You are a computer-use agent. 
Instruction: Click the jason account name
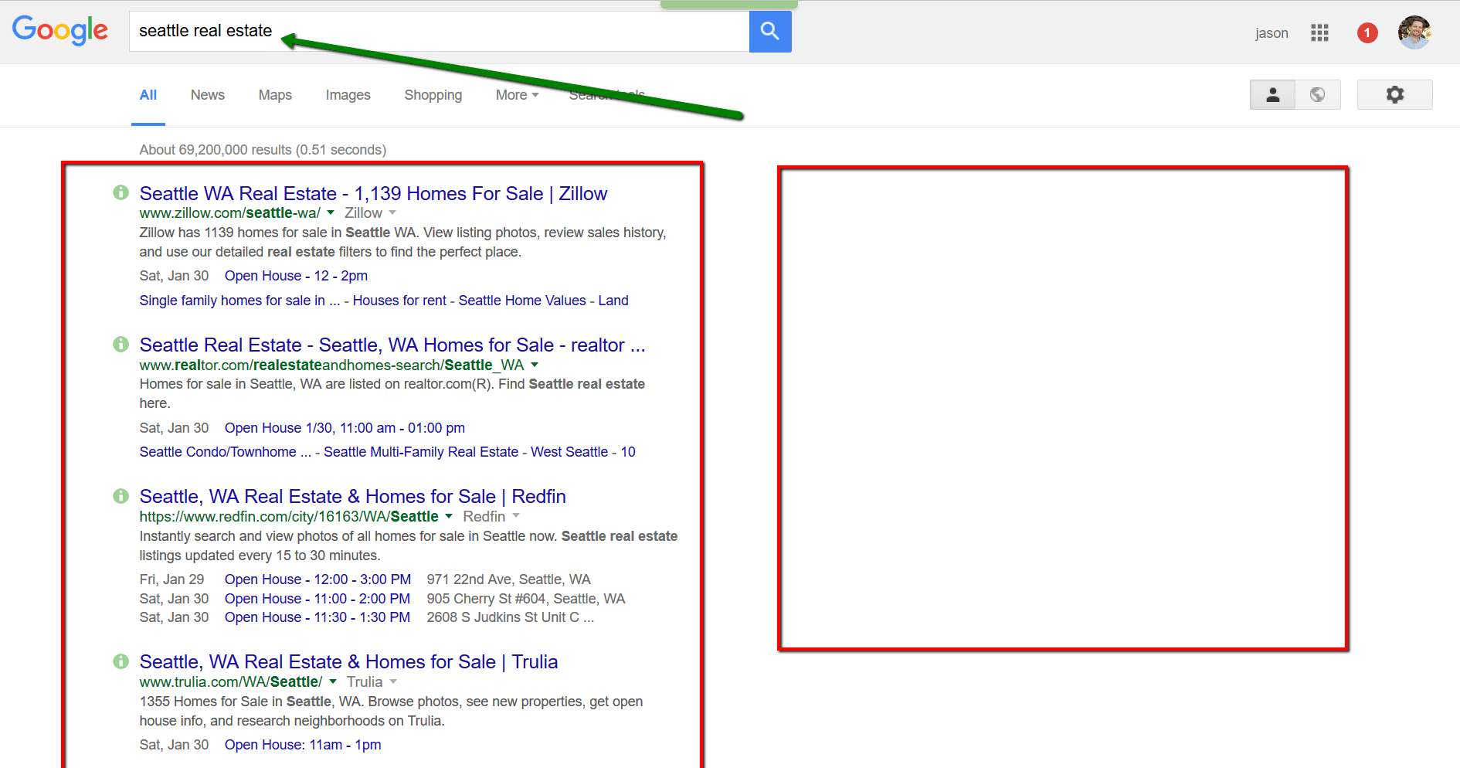click(x=1272, y=33)
